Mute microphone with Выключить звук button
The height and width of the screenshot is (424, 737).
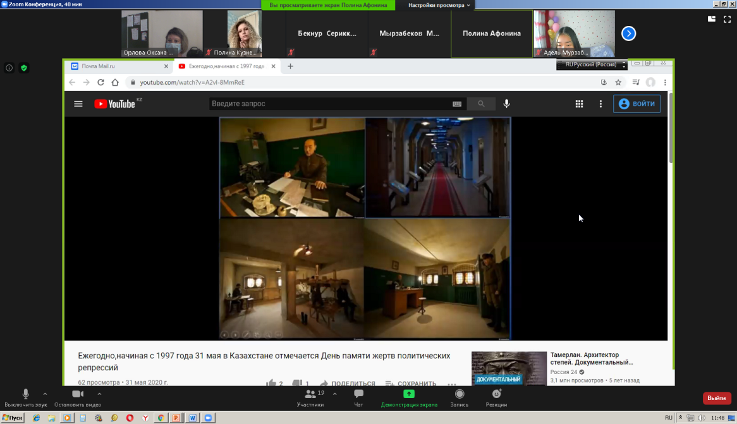[x=26, y=397]
